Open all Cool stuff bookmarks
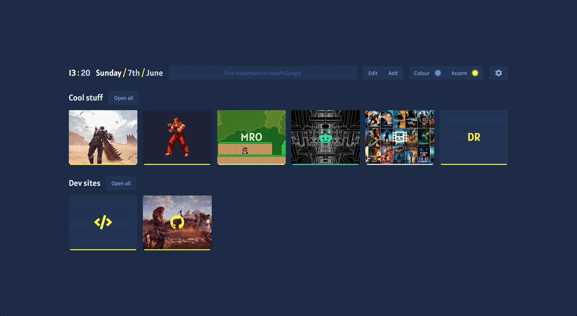 tap(124, 98)
